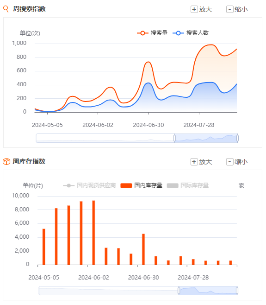Click 缩小 label in inventory index header
266x305 pixels.
(x=241, y=162)
